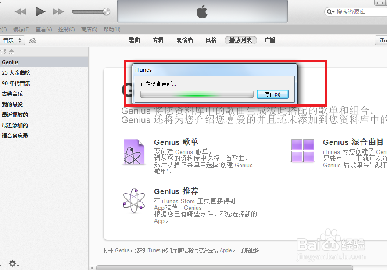
Task: Click the play button
Action: coord(40,11)
